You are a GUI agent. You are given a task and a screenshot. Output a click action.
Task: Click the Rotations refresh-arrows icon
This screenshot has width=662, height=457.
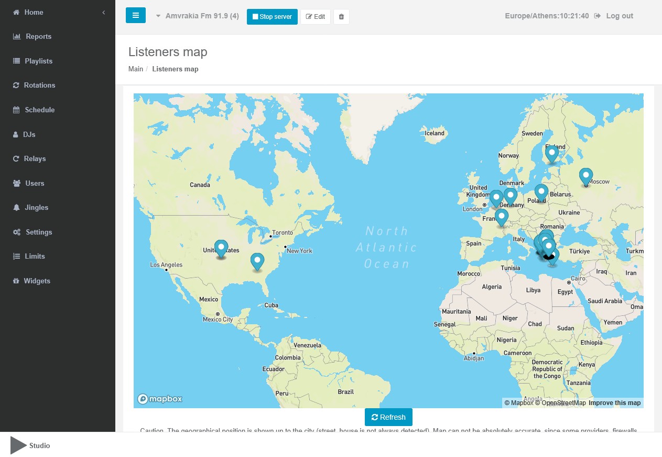pyautogui.click(x=16, y=86)
